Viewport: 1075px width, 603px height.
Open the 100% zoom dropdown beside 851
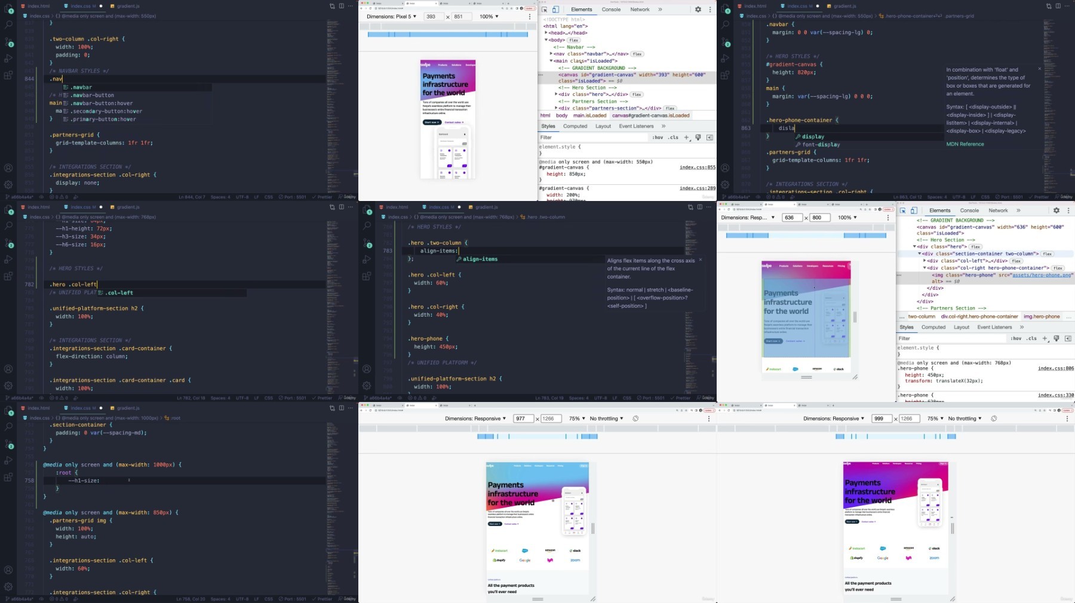489,17
